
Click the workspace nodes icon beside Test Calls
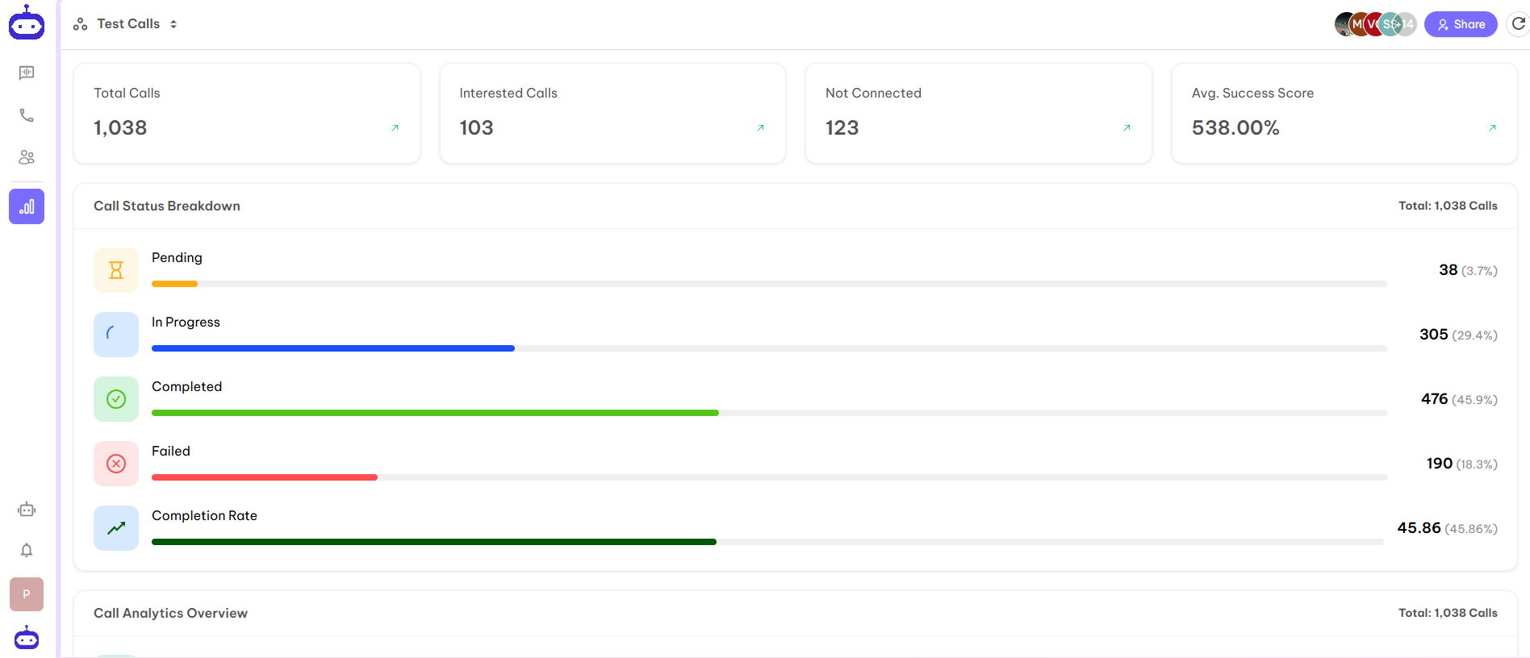[x=80, y=23]
